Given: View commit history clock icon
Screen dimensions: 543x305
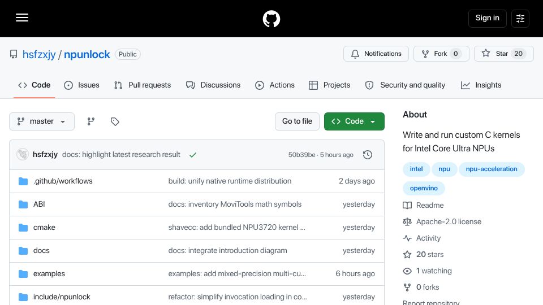Looking at the screenshot, I should pos(368,155).
